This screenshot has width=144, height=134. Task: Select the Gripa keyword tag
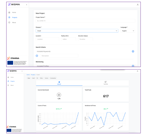point(29,78)
